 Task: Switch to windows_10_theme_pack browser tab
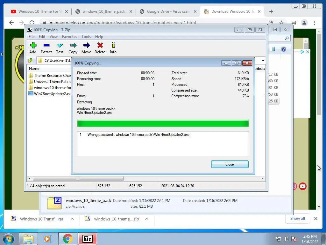tap(103, 11)
